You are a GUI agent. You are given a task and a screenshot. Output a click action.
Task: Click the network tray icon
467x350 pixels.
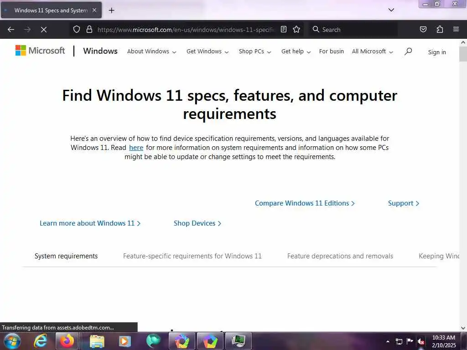399,341
